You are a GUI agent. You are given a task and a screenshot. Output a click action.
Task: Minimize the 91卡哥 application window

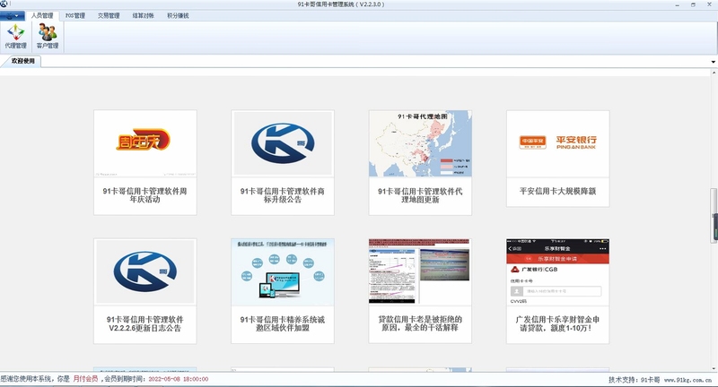(678, 4)
